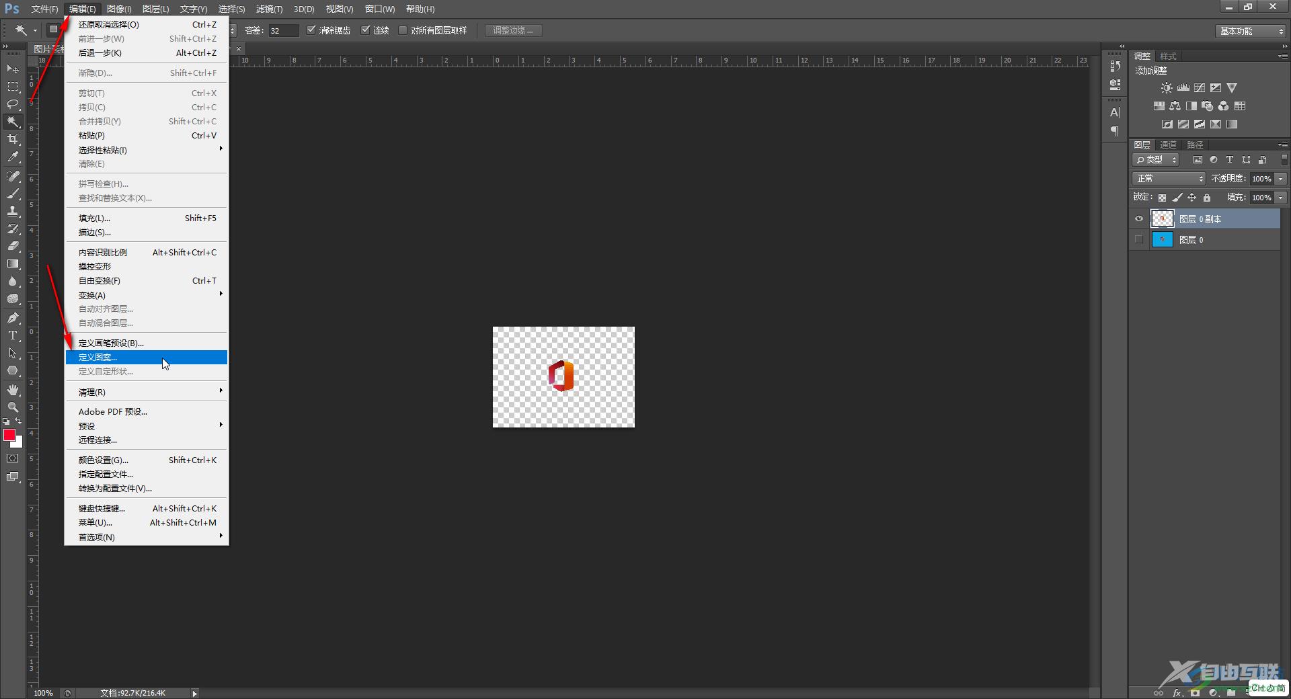Choose 后退一步 in the Edit menu

click(147, 52)
